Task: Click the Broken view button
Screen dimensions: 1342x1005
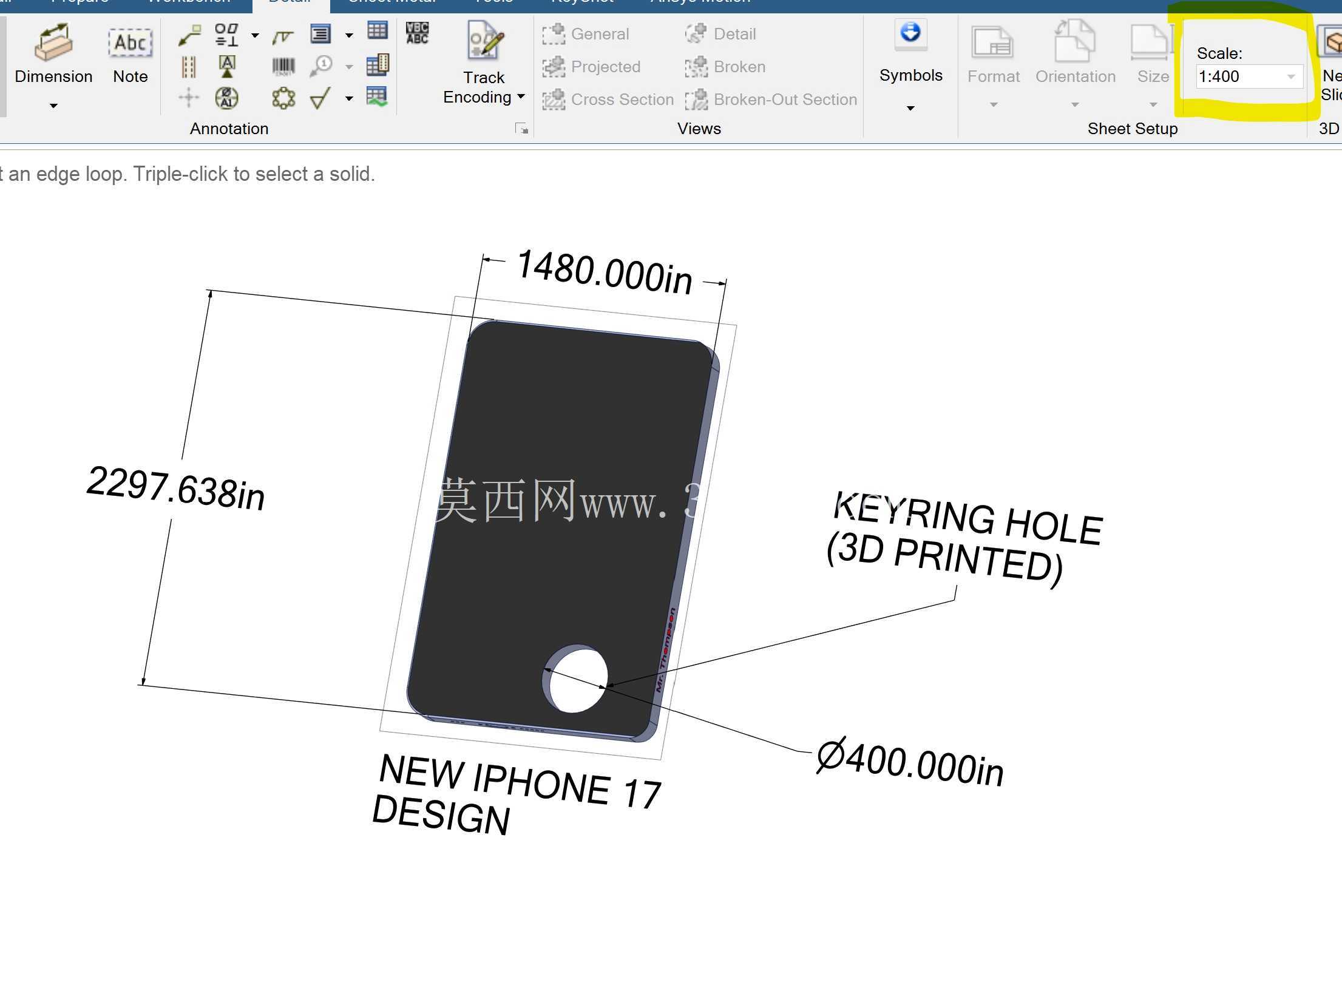Action: click(725, 67)
